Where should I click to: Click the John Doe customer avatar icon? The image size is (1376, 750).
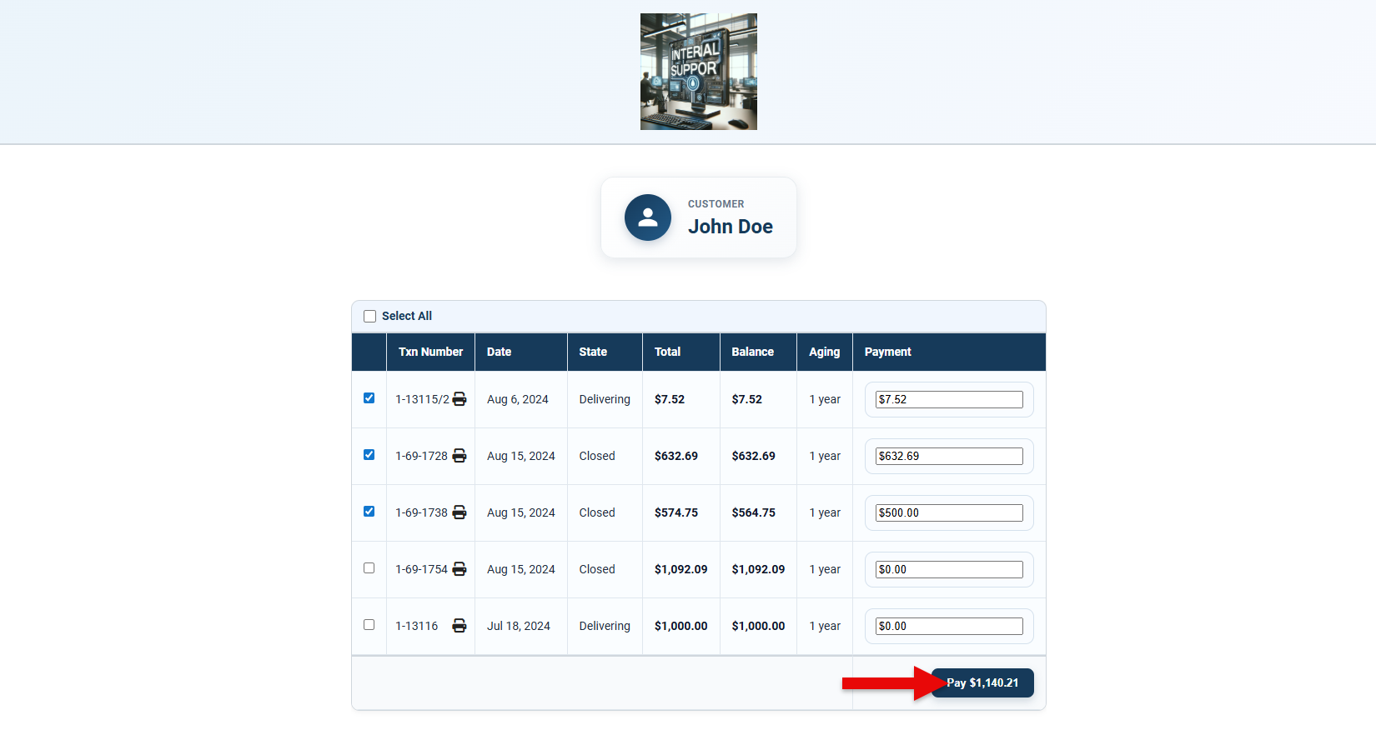point(648,217)
